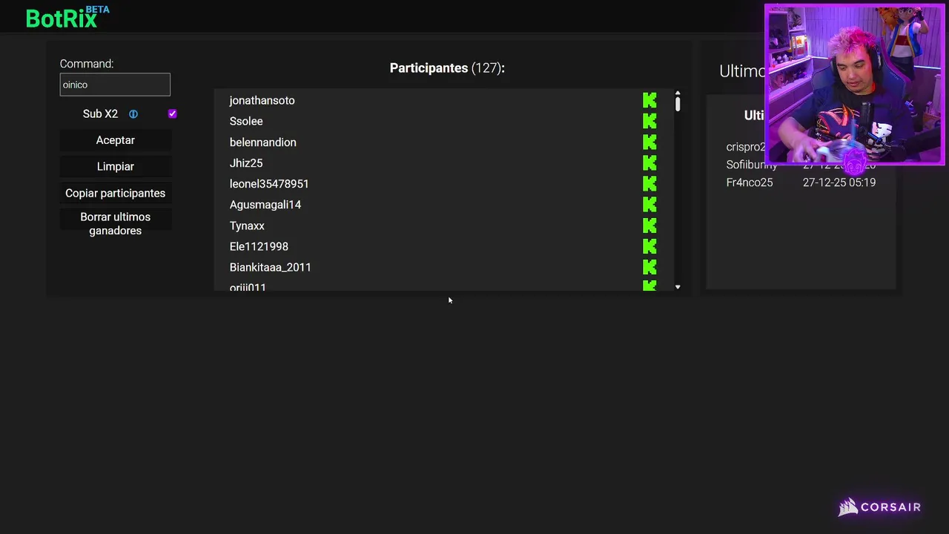Select participant Ele1121998 in the list
Viewport: 949px width, 534px height.
click(x=259, y=246)
